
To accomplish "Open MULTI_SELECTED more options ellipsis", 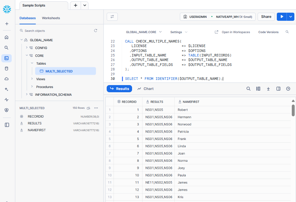I will point(96,108).
